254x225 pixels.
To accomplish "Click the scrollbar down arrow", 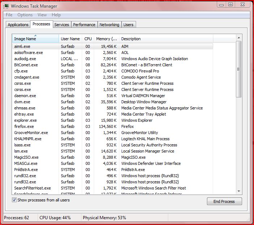I will 238,191.
